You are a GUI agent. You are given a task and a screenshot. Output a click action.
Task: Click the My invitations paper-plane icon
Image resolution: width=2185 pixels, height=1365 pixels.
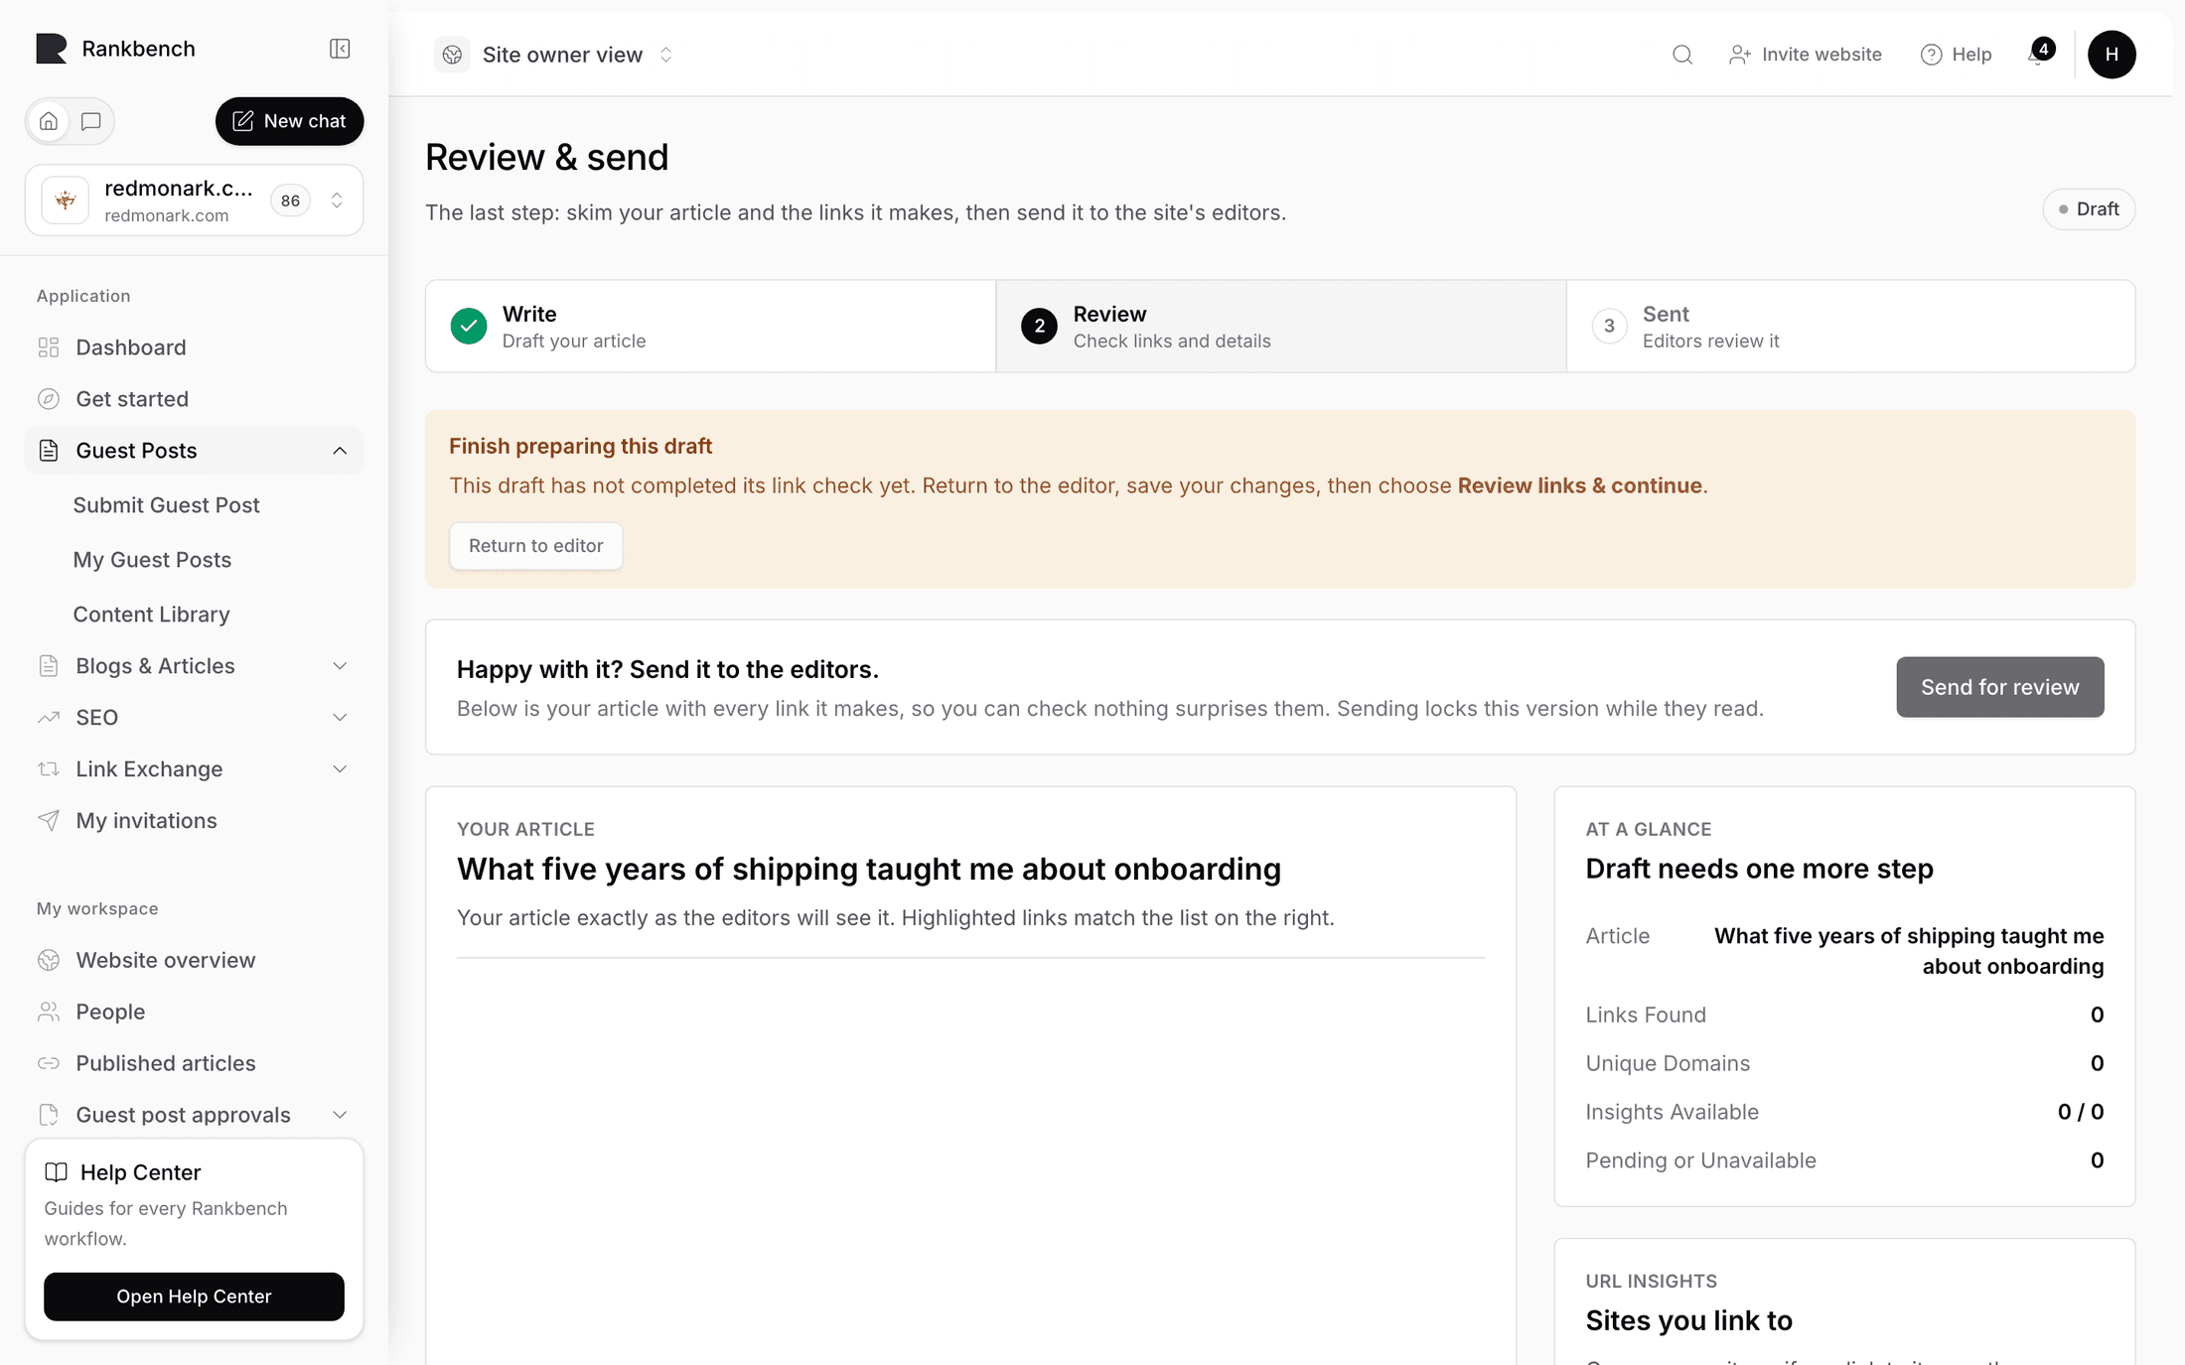[x=49, y=821]
